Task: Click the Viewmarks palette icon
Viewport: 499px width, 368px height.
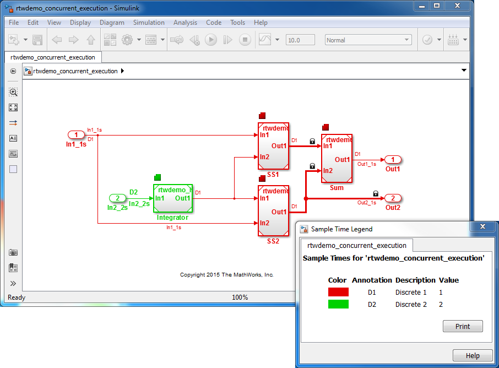Action: click(13, 268)
